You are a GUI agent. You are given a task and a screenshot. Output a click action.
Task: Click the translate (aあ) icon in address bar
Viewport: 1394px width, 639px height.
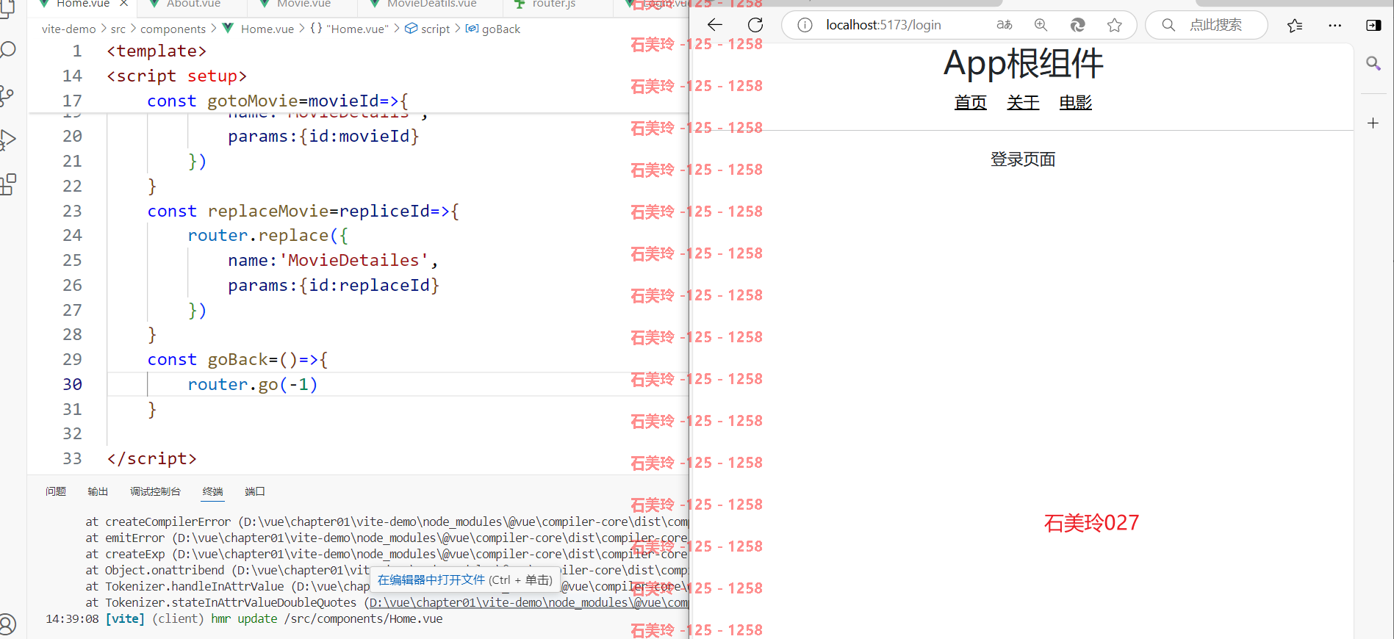[x=1004, y=25]
